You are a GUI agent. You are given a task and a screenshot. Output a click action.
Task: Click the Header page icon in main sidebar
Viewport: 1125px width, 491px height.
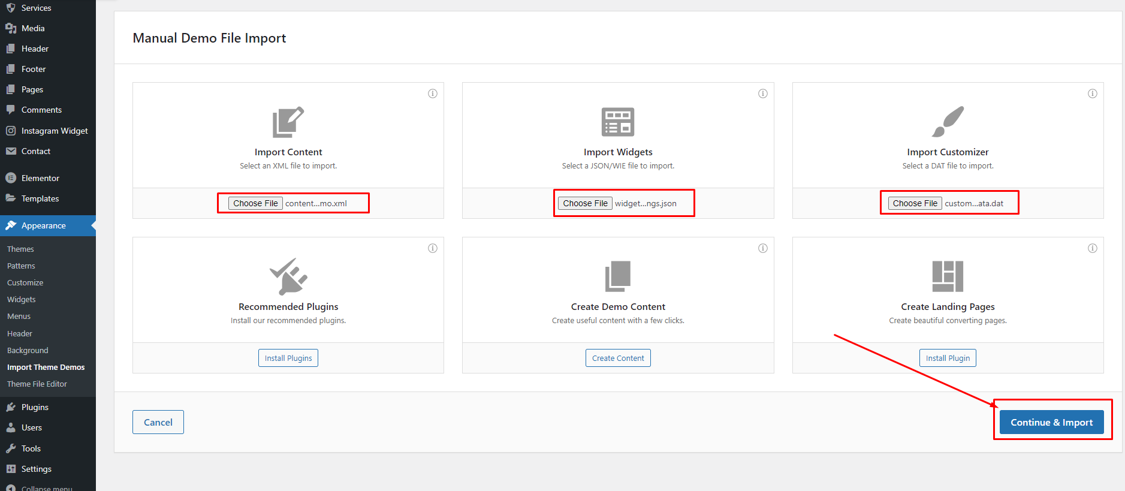11,49
